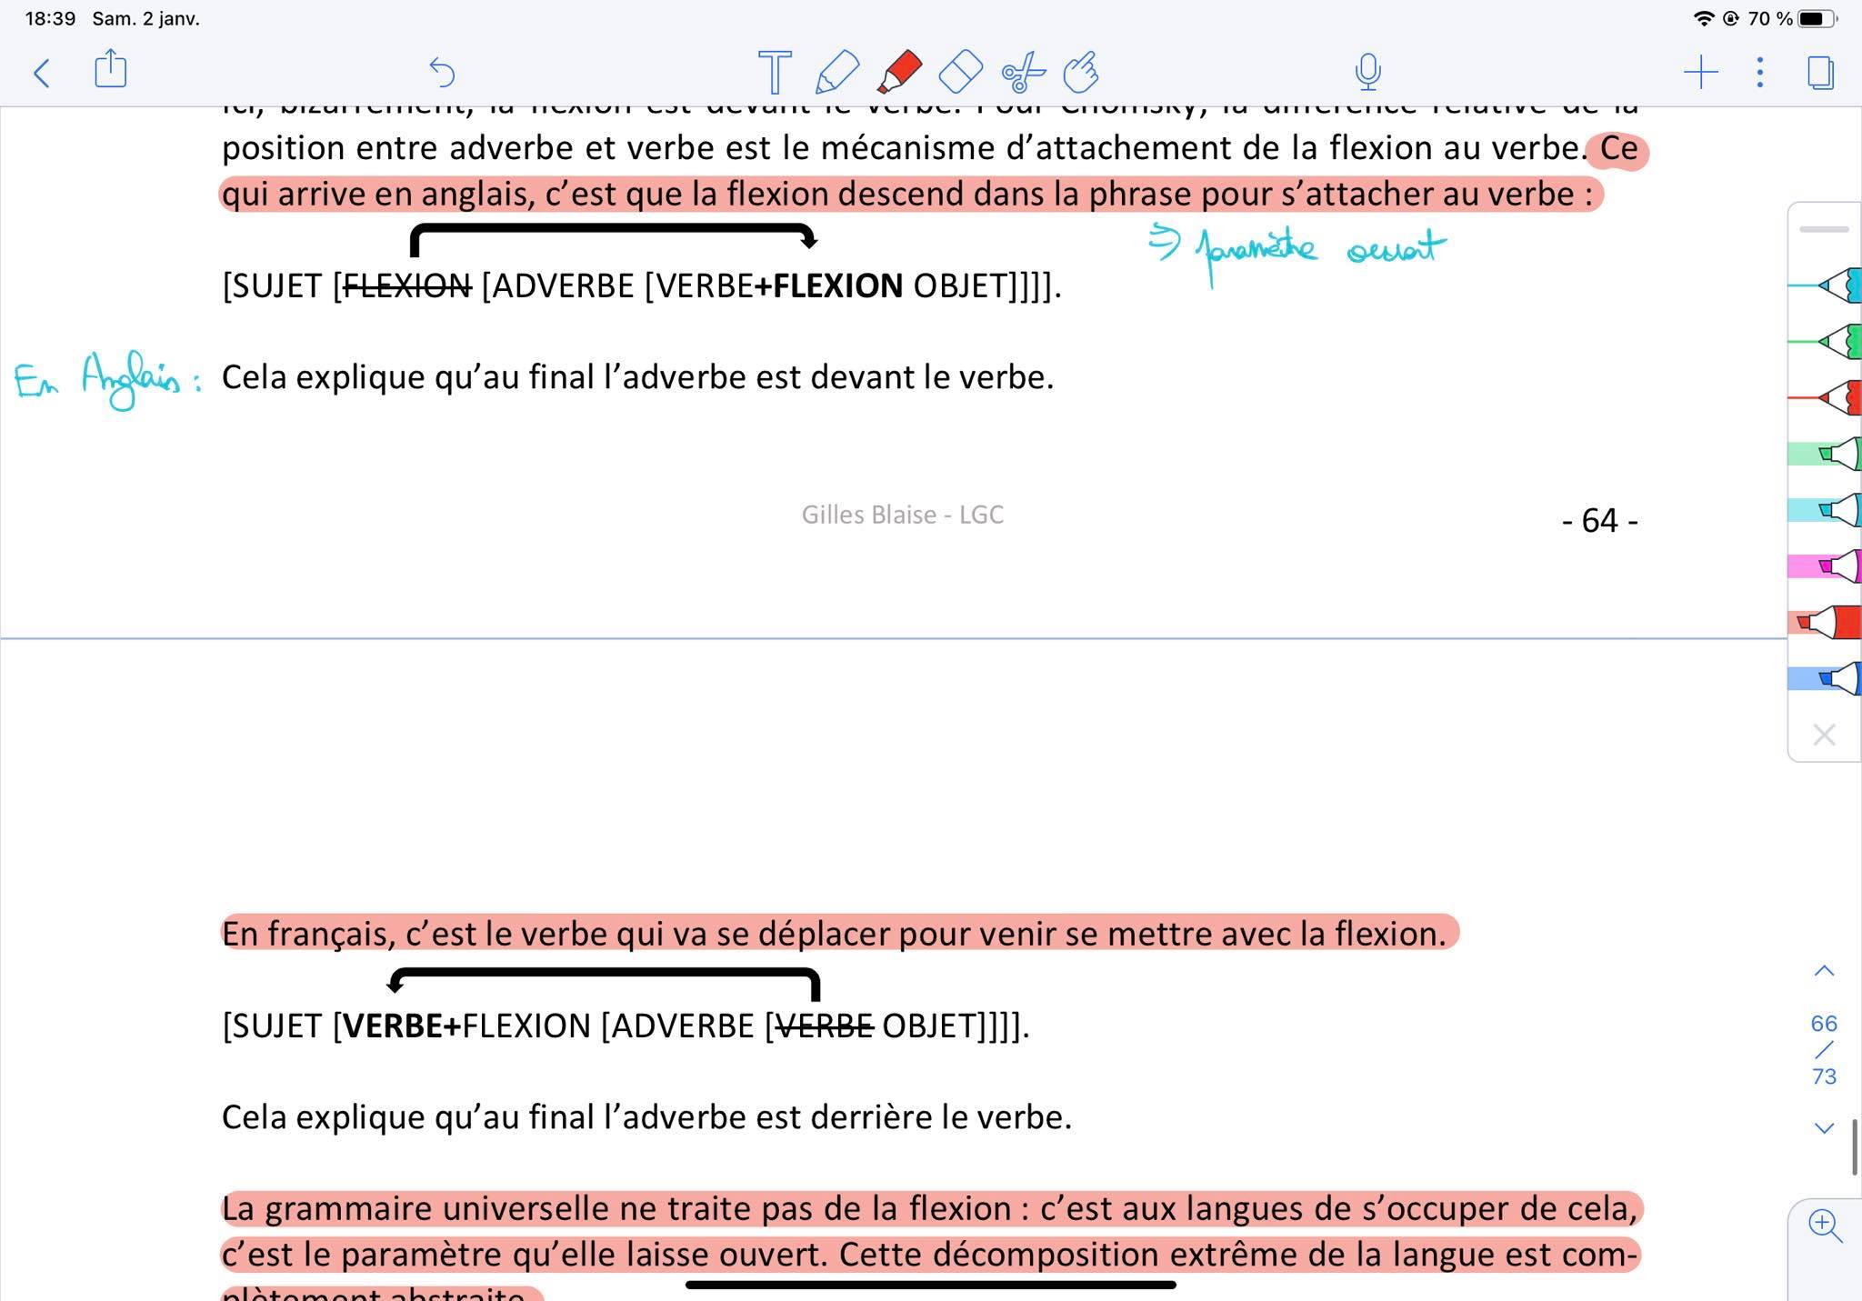The width and height of the screenshot is (1862, 1301).
Task: Tap the bold "+FLEXION" in English formula
Action: [828, 286]
